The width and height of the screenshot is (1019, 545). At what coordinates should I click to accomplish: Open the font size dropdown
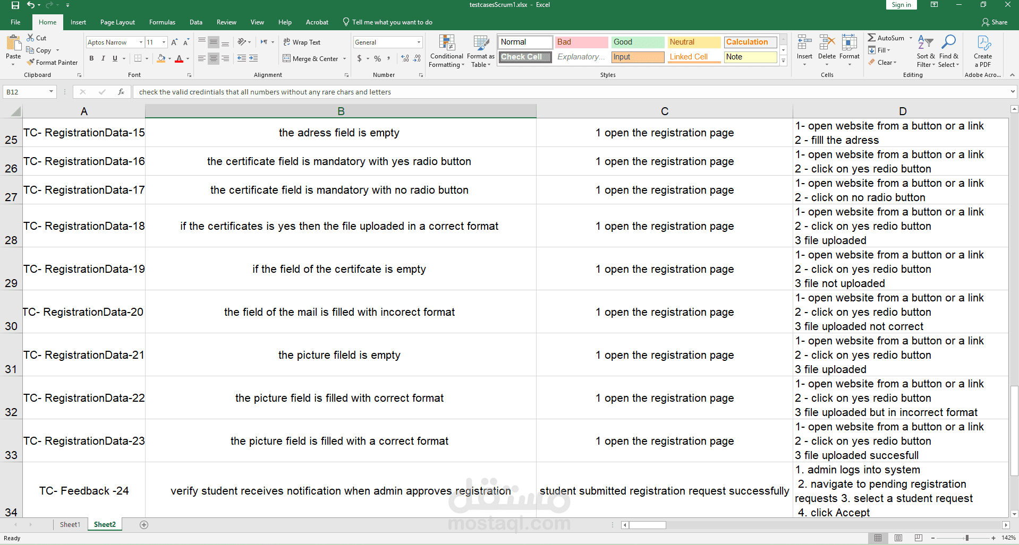point(164,42)
